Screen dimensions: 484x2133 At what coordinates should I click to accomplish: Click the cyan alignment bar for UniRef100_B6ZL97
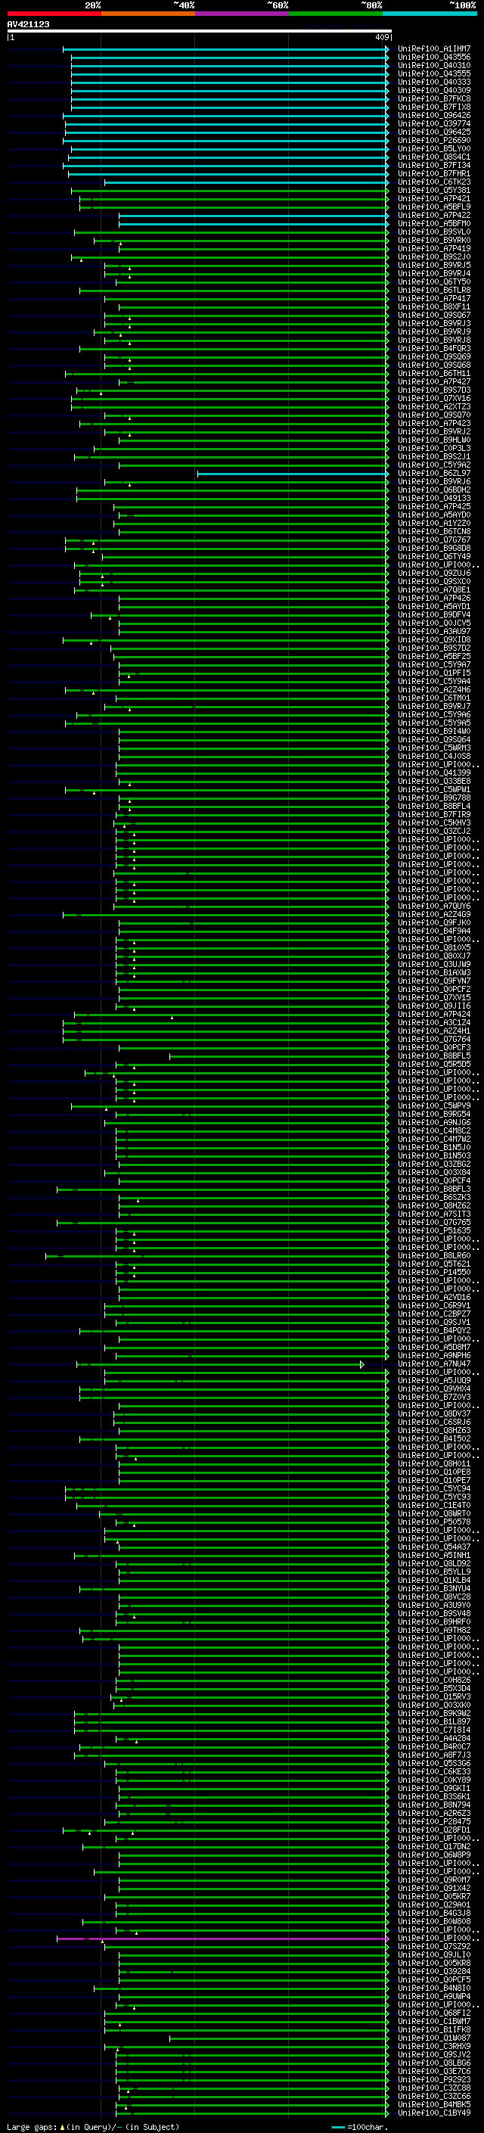pos(292,474)
